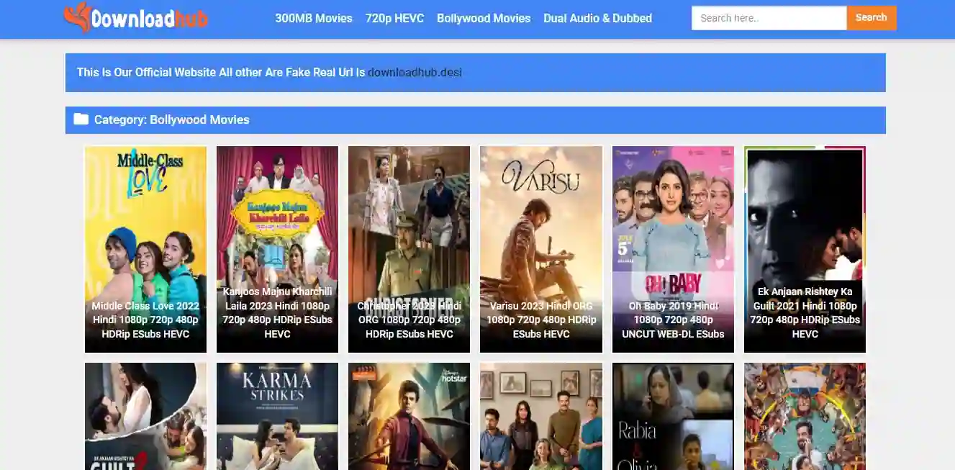Image resolution: width=955 pixels, height=470 pixels.
Task: Click the Category: Bollywood Movies heading
Action: click(x=171, y=119)
